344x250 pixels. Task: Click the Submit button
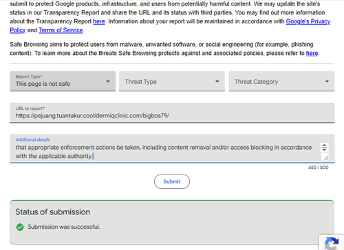[172, 181]
